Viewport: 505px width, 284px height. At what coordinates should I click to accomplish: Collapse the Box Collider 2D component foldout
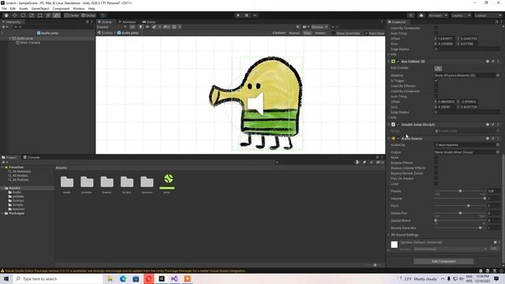tap(389, 62)
